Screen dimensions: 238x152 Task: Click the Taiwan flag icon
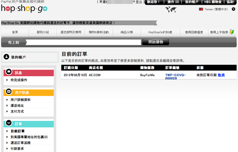[201, 9]
